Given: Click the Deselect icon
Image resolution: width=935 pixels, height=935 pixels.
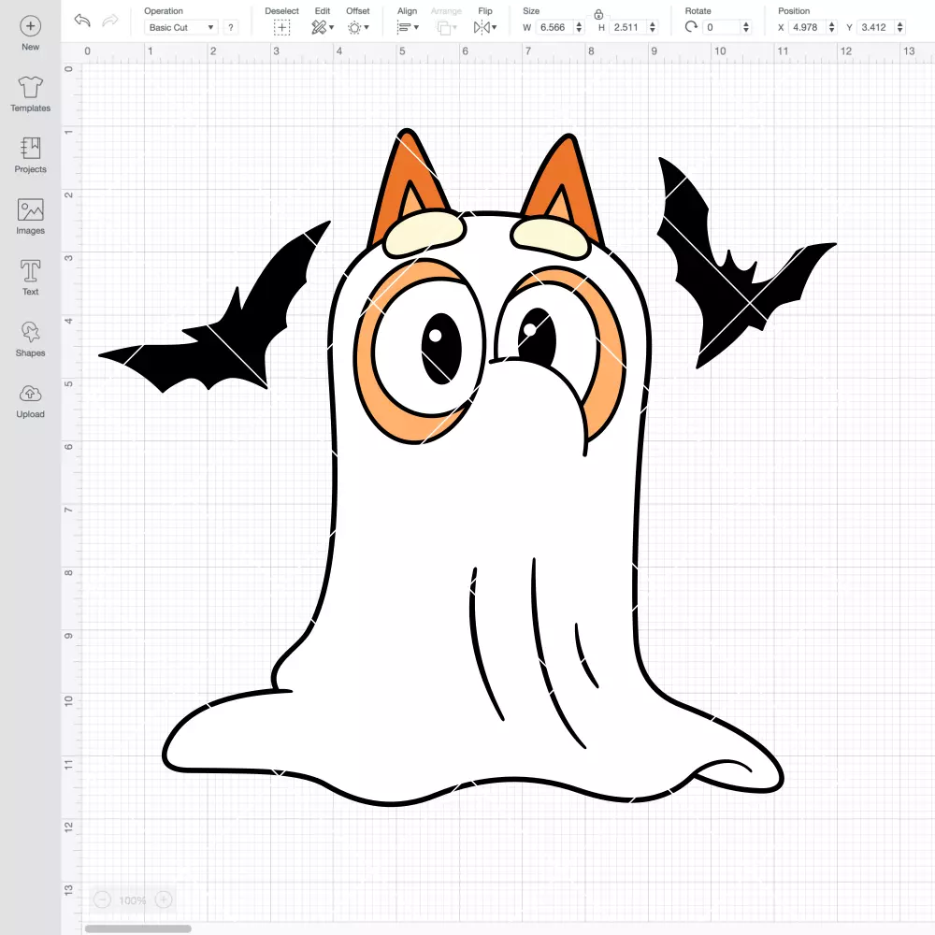Looking at the screenshot, I should pyautogui.click(x=281, y=27).
